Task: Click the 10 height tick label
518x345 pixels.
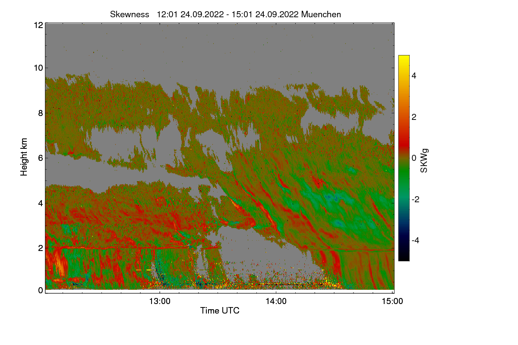Action: (38, 68)
